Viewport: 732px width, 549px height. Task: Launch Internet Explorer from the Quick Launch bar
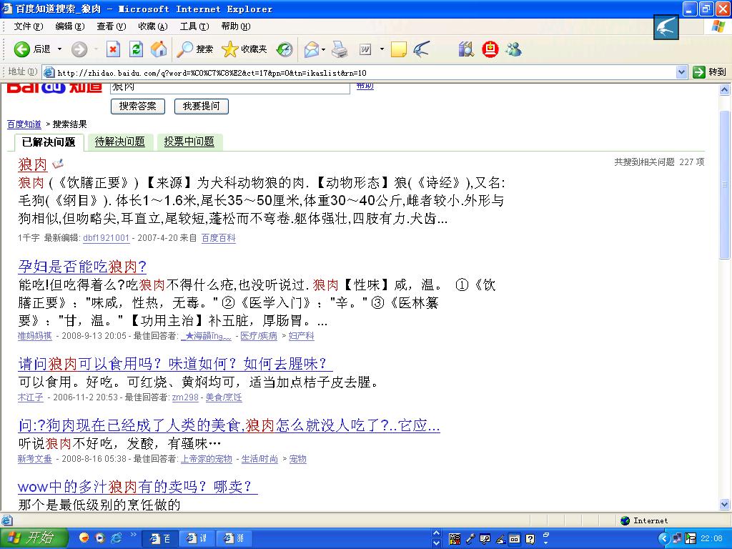point(115,538)
